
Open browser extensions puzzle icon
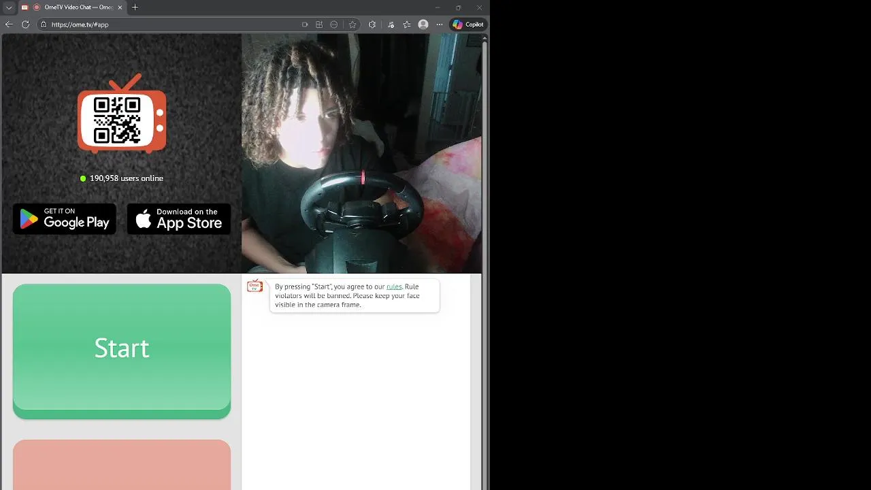coord(372,24)
